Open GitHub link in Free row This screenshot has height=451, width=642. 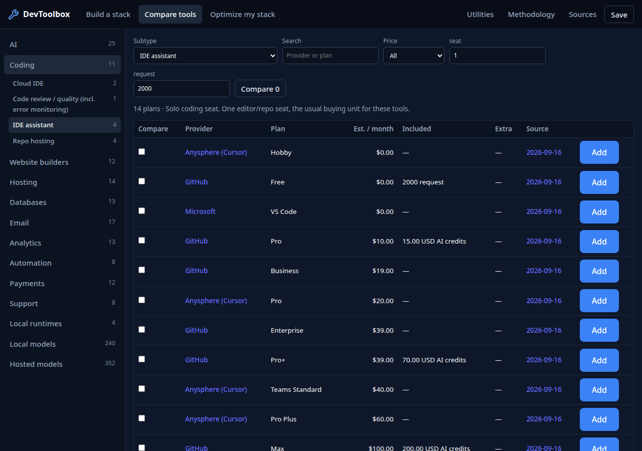pos(196,182)
